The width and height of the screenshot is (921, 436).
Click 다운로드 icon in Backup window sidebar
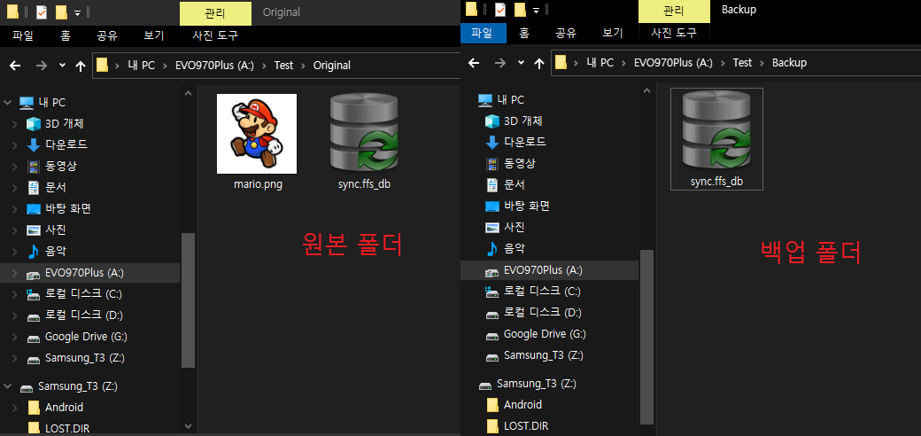point(492,142)
